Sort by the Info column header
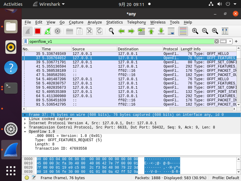This screenshot has width=241, height=181. [x=214, y=49]
